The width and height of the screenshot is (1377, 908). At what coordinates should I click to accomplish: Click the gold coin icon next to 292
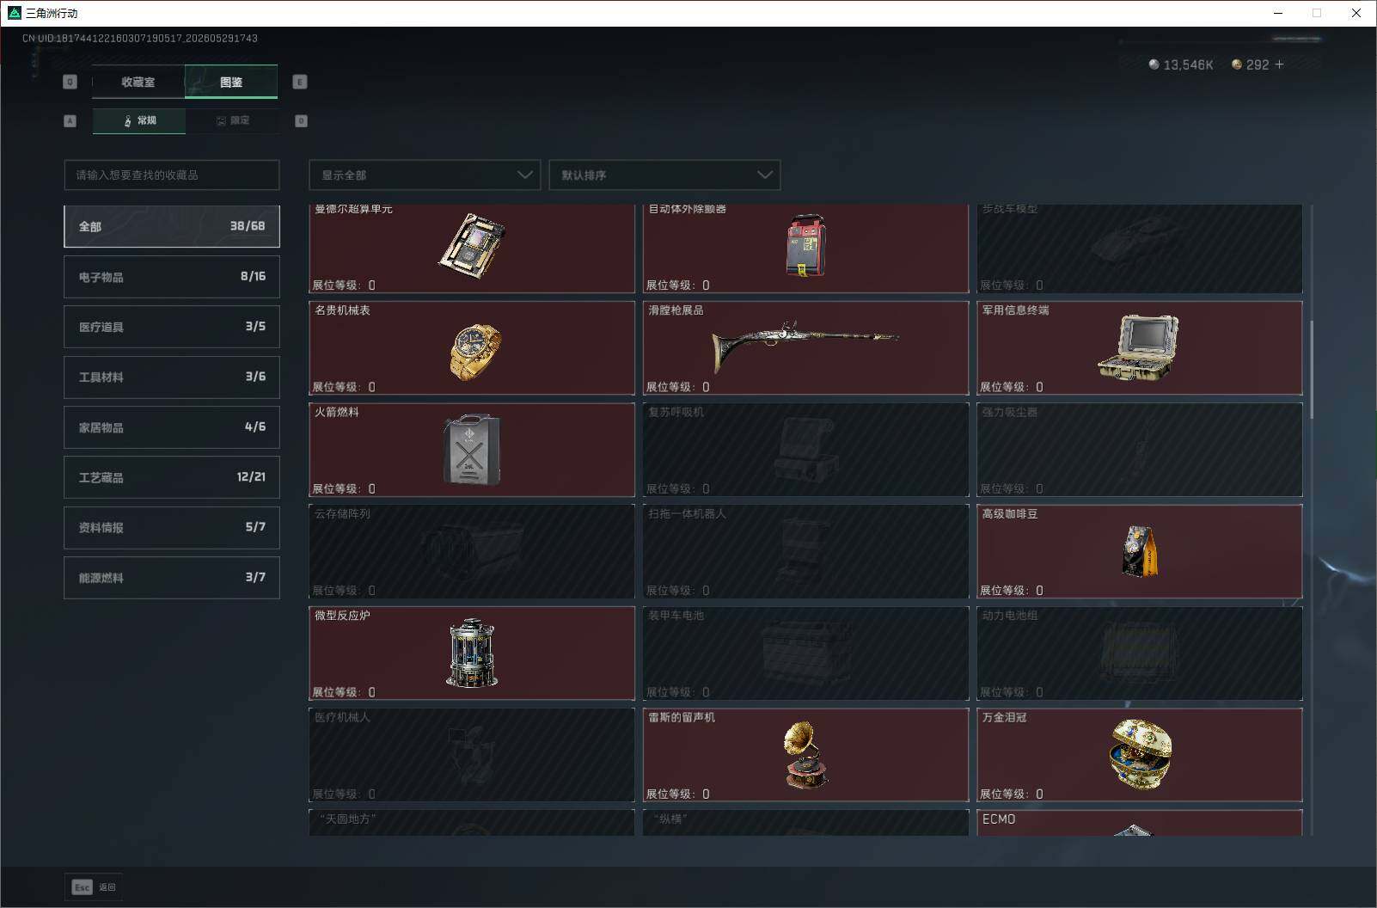pos(1236,64)
